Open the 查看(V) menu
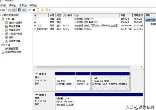 point(23,5)
